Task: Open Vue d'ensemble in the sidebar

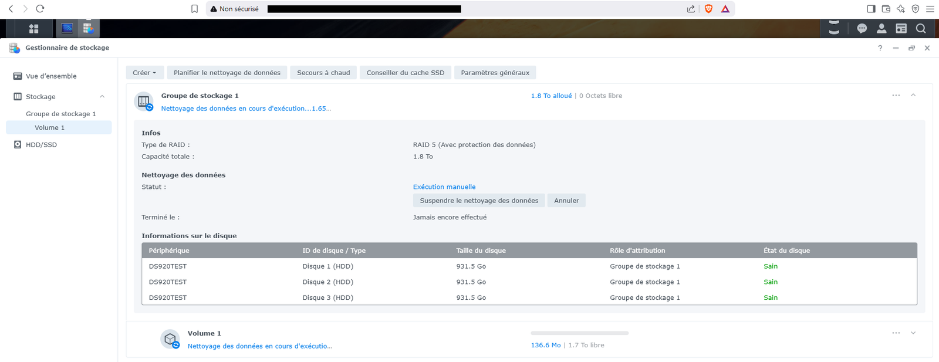Action: pyautogui.click(x=59, y=76)
